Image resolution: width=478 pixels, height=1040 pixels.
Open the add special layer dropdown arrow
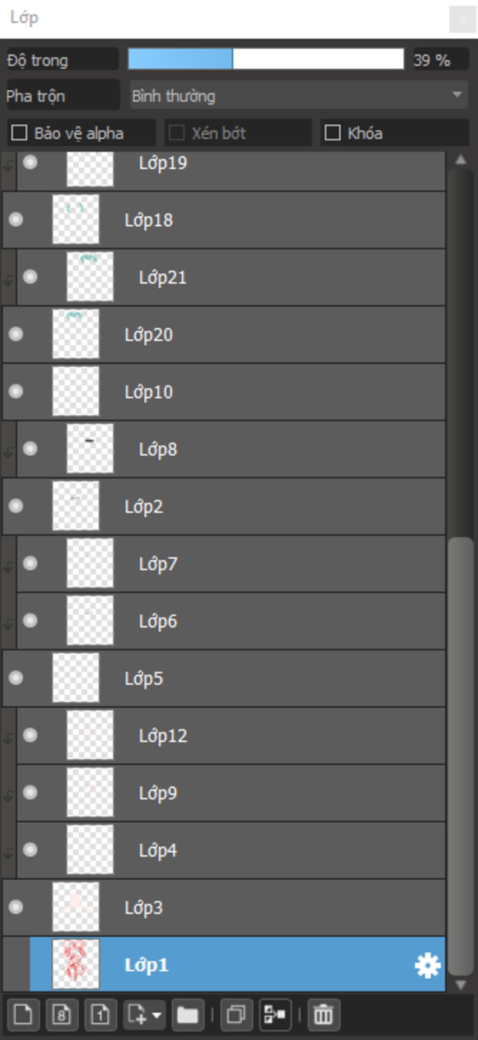(x=156, y=1015)
